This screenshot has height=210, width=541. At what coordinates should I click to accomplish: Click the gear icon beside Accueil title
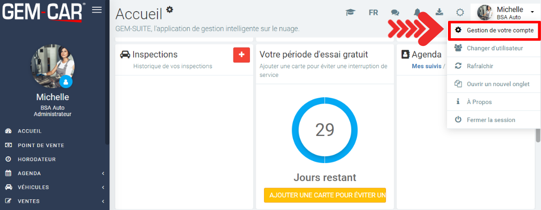click(170, 9)
